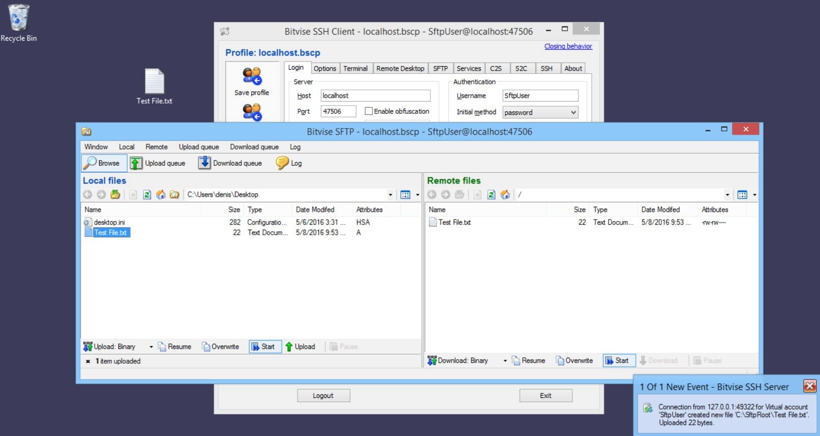This screenshot has height=436, width=820.
Task: Switch to the SFTP tab in SSH Client
Action: [441, 68]
